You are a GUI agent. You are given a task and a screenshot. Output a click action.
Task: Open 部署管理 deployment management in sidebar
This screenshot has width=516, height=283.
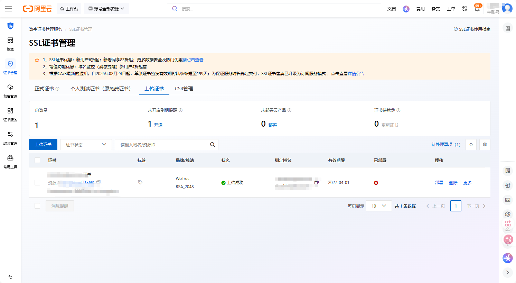click(10, 91)
